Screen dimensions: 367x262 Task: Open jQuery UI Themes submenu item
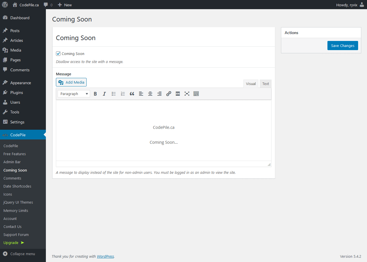[x=18, y=202]
